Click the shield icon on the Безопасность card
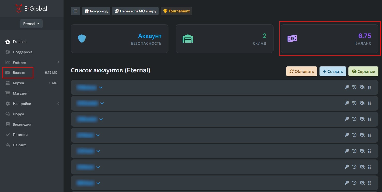This screenshot has width=382, height=192. click(x=82, y=38)
